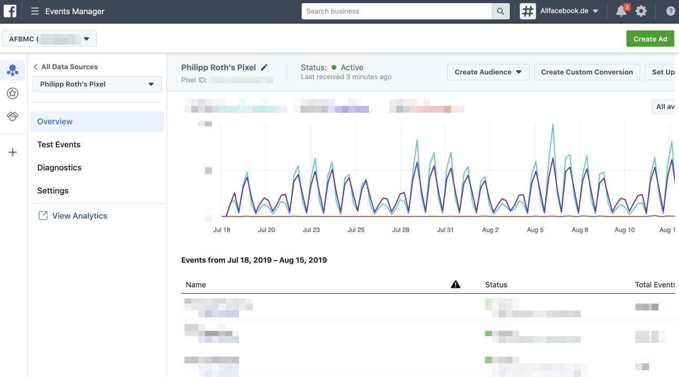Click the Jul 20 axis label
The width and height of the screenshot is (679, 377).
tap(266, 230)
